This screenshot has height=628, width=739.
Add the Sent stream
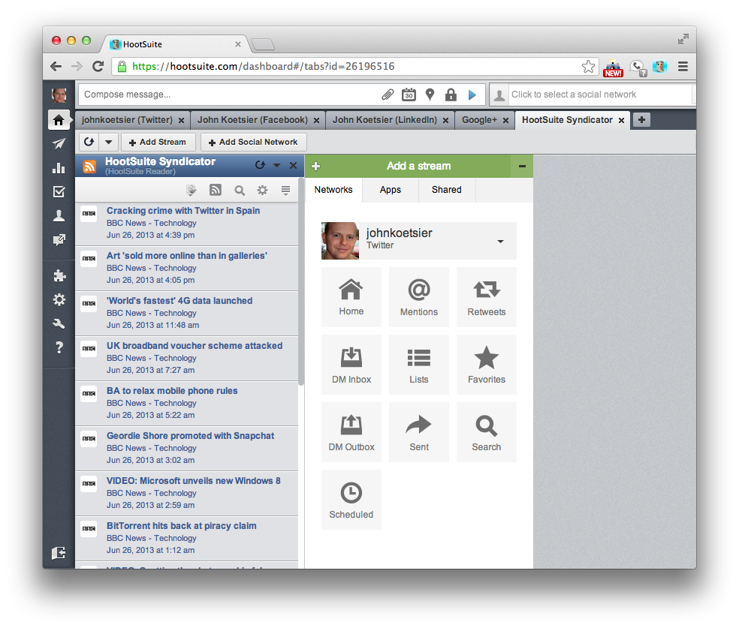click(418, 432)
